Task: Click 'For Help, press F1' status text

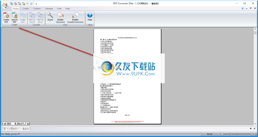Action: click(10, 134)
